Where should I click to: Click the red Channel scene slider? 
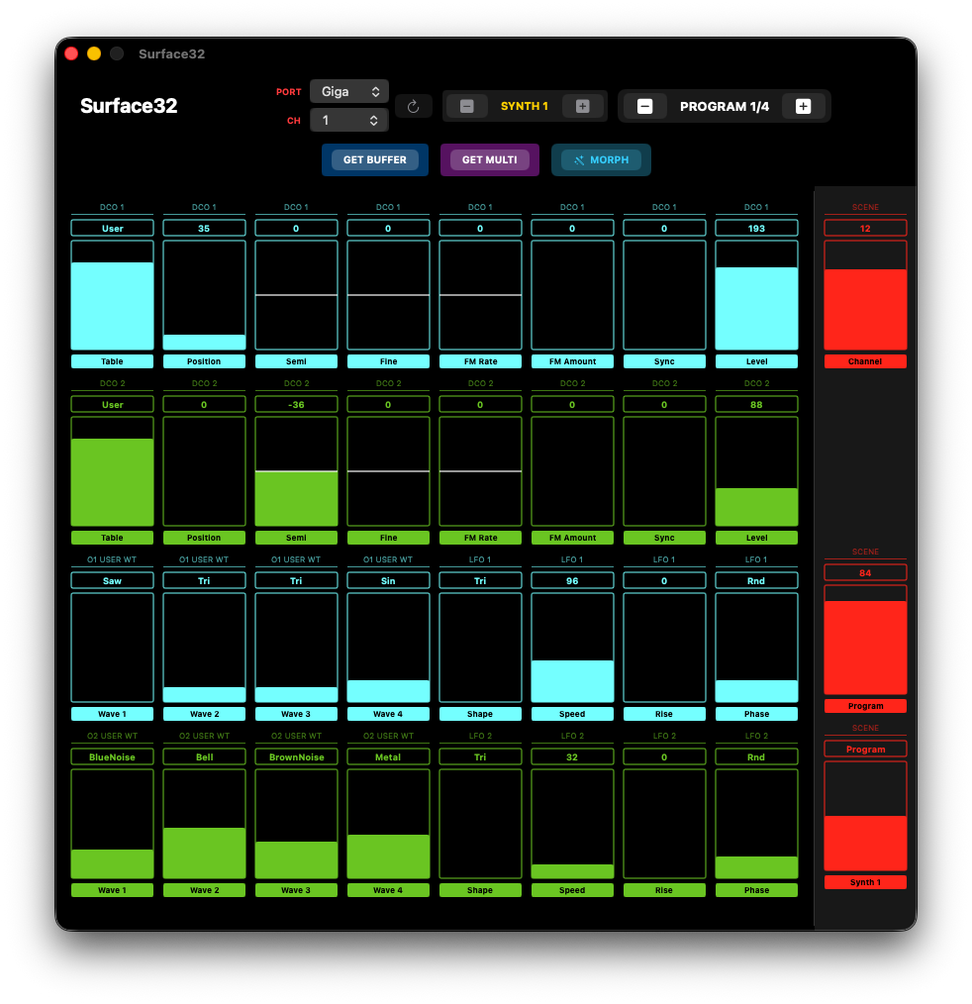point(865,295)
